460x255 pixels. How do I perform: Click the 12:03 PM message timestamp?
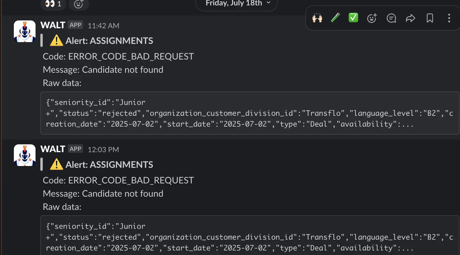(103, 150)
